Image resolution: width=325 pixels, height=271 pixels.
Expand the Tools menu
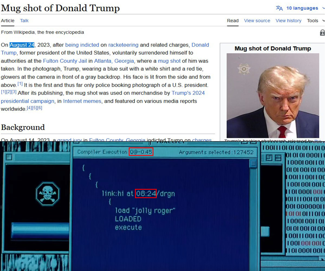(x=315, y=21)
